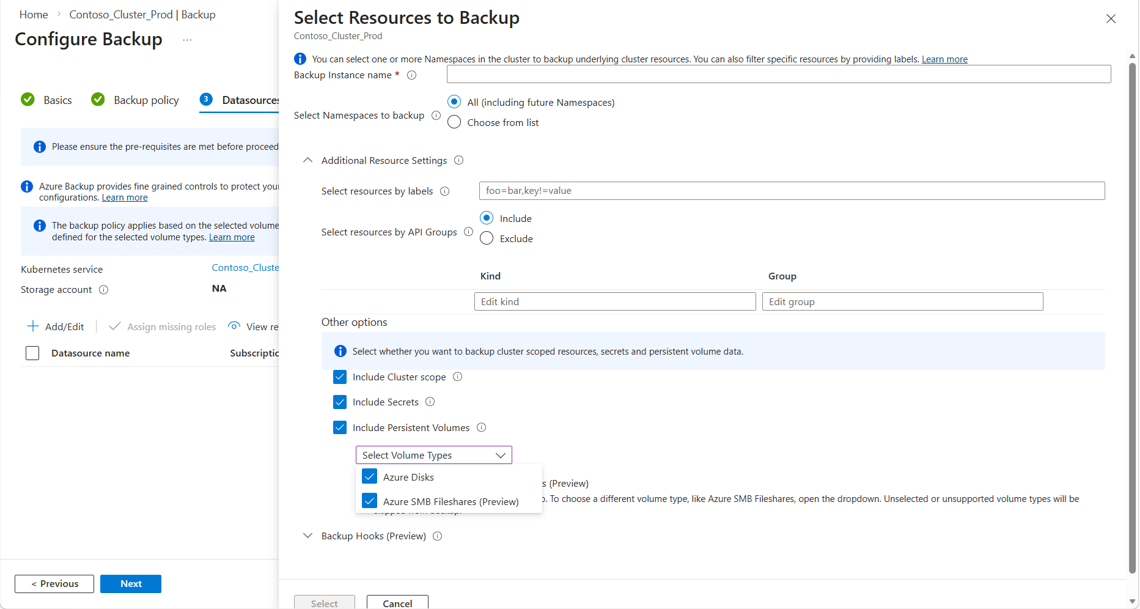The image size is (1140, 609).
Task: Click info icon next to Select Namespaces to backup
Action: pos(436,116)
